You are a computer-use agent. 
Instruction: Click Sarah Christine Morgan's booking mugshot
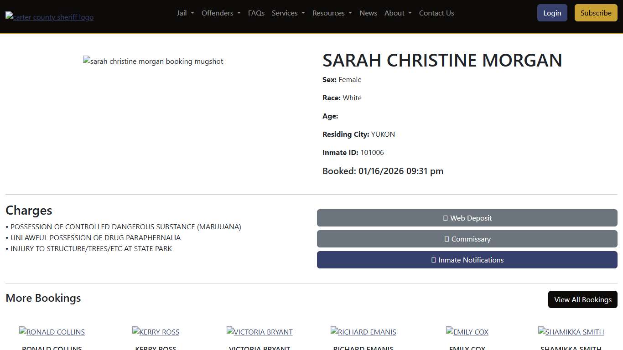click(x=153, y=61)
